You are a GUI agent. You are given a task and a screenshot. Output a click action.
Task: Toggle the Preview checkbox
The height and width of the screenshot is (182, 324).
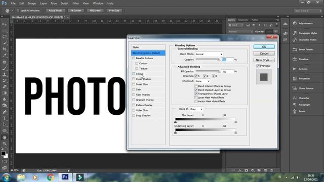pyautogui.click(x=258, y=66)
